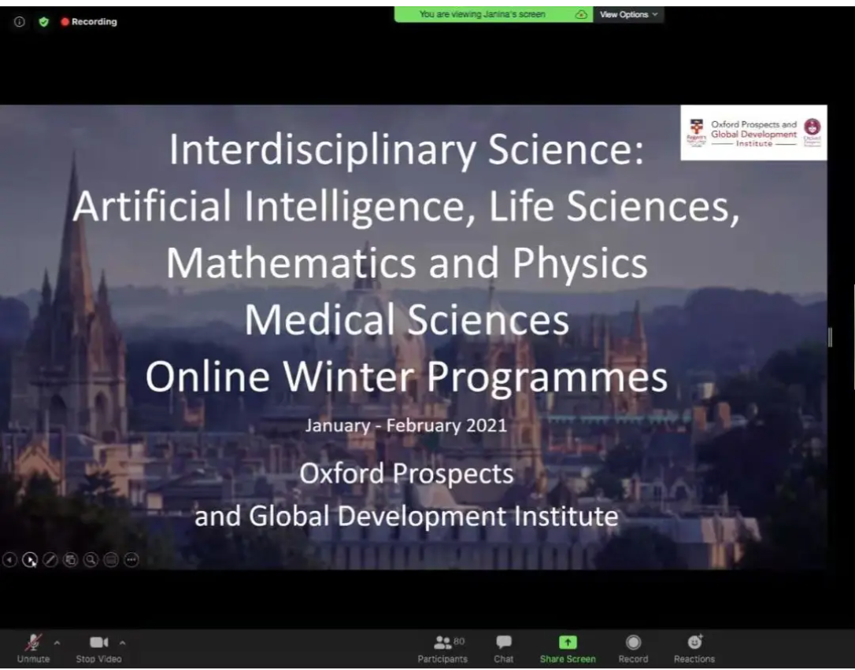Click the Oxford Prospects institute logo on the slide

point(753,133)
